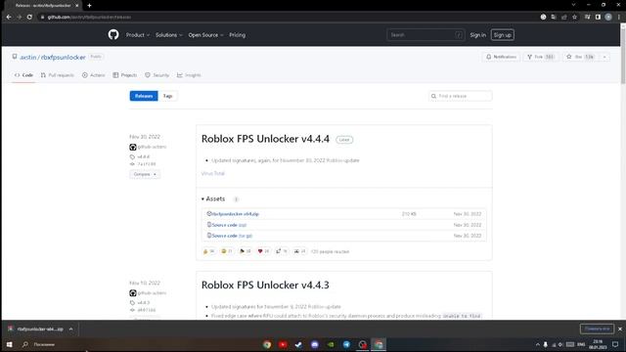This screenshot has width=626, height=352.
Task: Open the Pricing page
Action: [237, 35]
